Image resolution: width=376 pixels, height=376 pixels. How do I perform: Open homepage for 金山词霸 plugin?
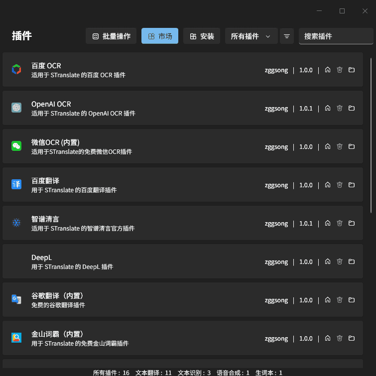coord(328,338)
